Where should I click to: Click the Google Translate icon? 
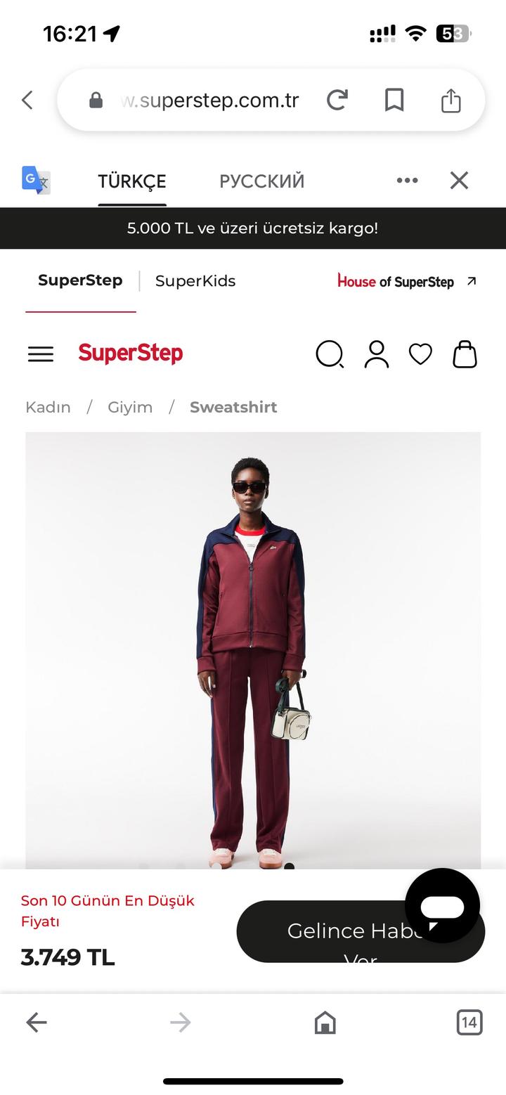click(36, 181)
